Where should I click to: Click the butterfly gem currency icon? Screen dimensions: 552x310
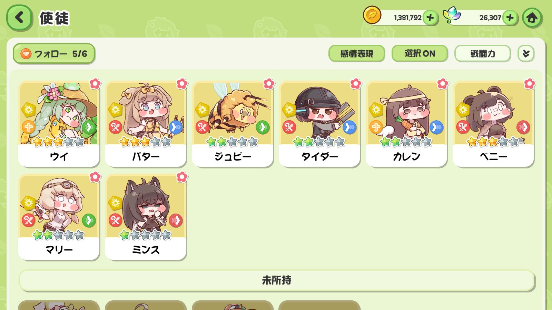pyautogui.click(x=452, y=15)
